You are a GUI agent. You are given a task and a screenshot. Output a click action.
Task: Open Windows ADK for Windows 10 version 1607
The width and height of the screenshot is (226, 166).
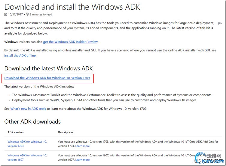27,158
